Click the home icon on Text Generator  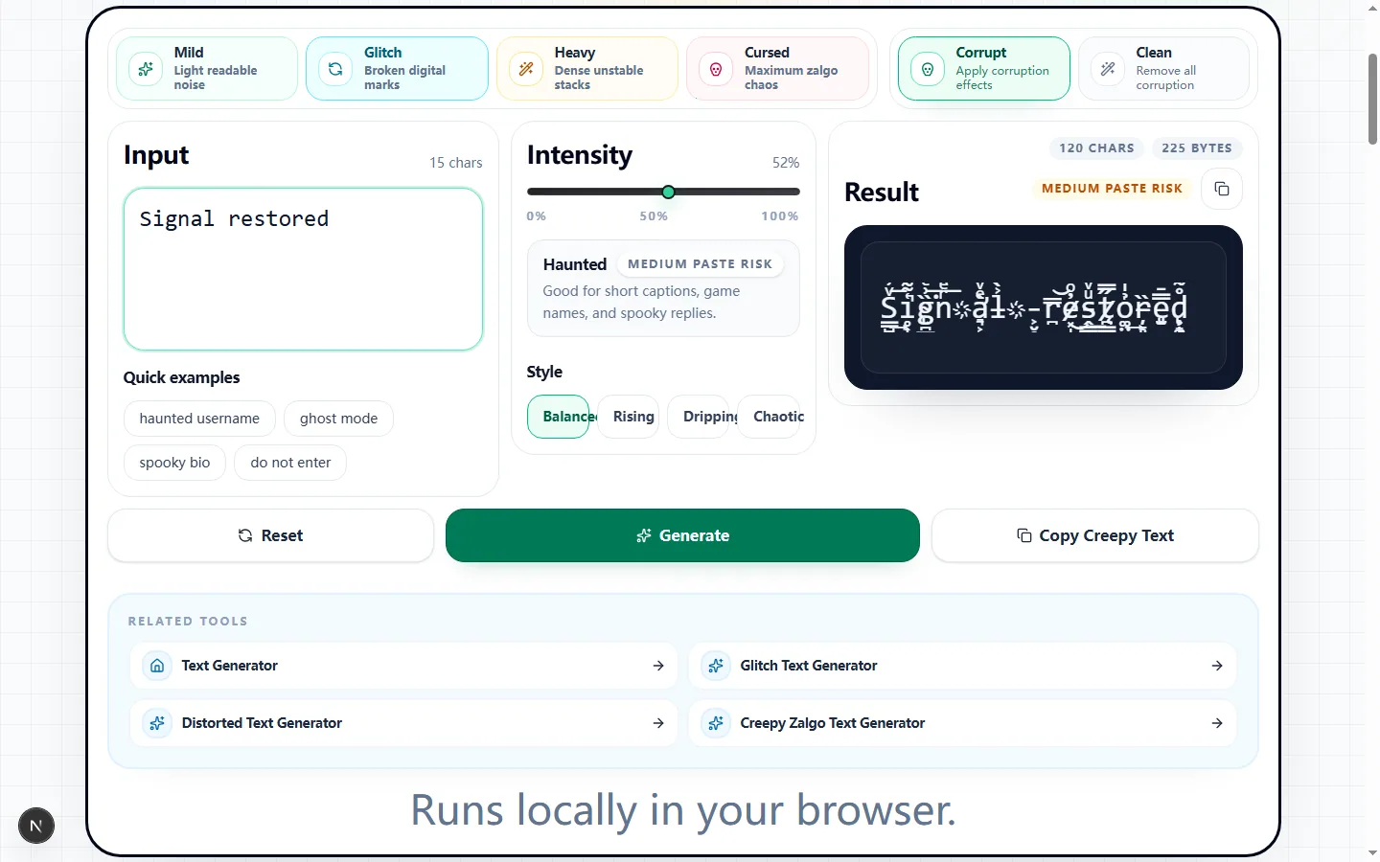pos(157,666)
